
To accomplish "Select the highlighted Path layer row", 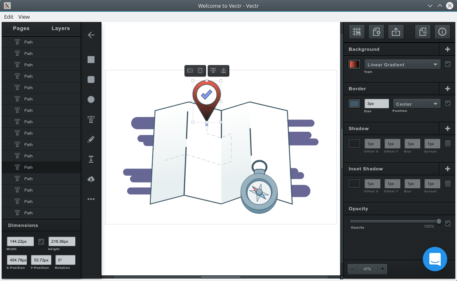I will (x=41, y=167).
